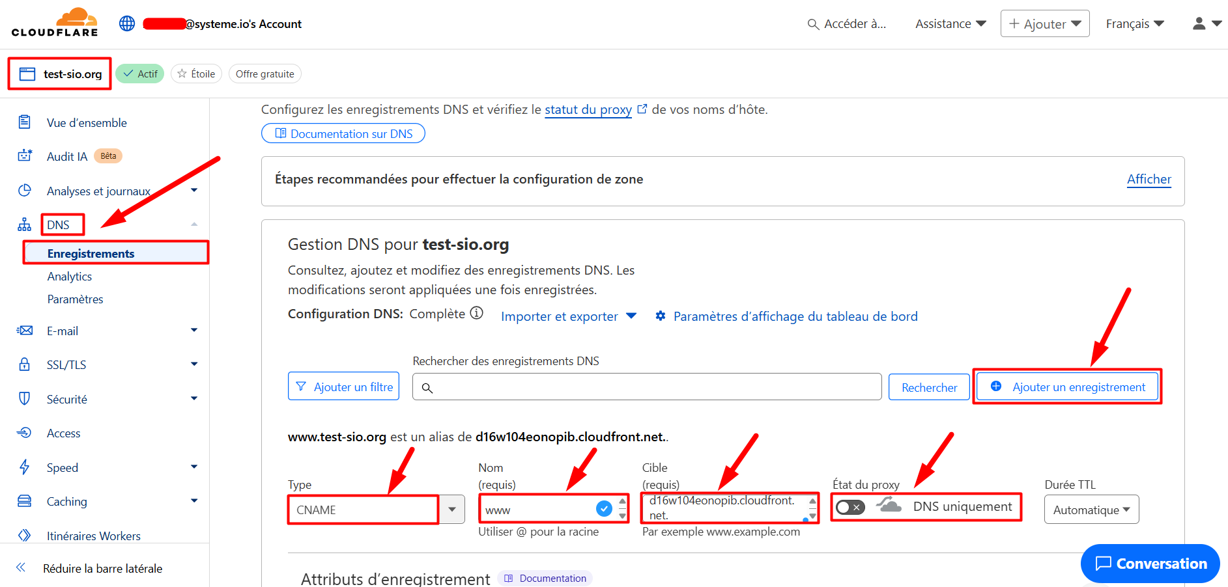
Task: Open Paramètres under DNS
Action: (x=75, y=299)
